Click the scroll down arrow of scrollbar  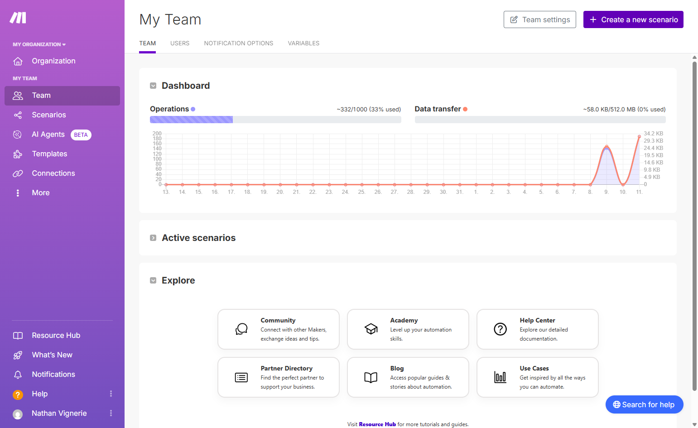tap(694, 424)
